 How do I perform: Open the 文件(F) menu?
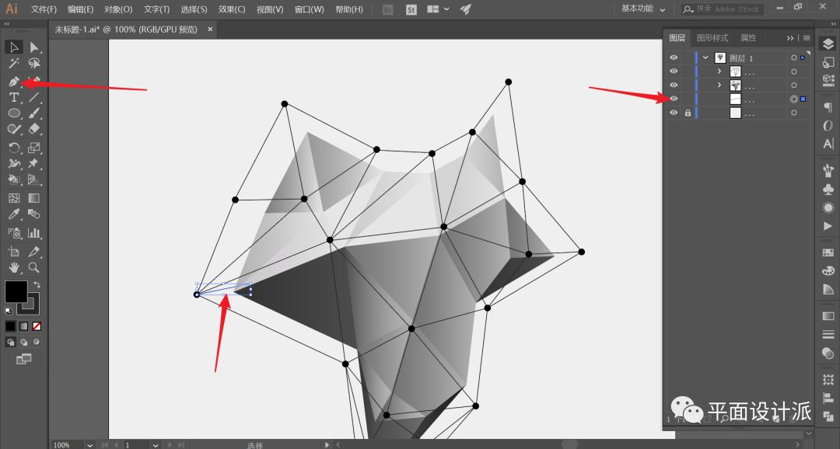(44, 9)
